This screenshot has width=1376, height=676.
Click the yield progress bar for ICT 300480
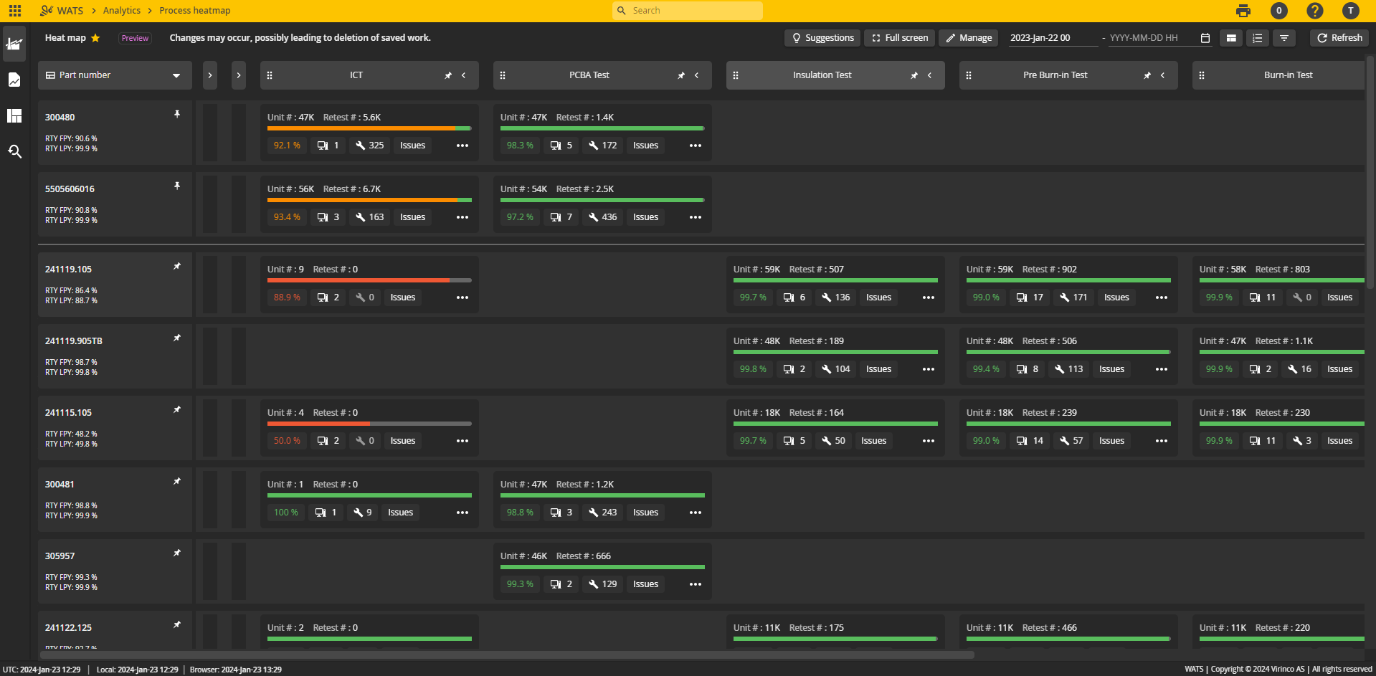click(369, 128)
